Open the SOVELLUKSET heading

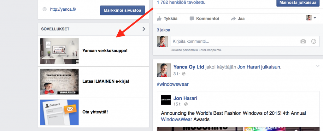coord(55,29)
